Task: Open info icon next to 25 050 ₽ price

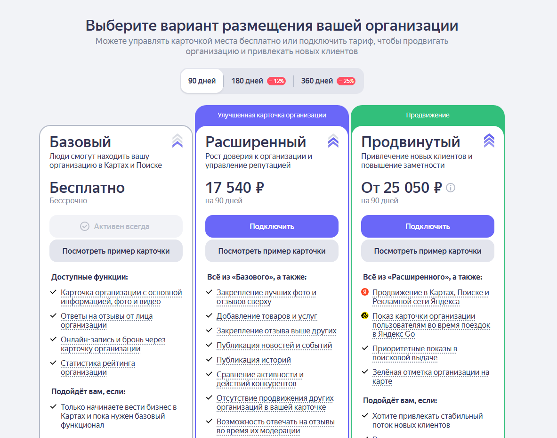Action: point(451,188)
